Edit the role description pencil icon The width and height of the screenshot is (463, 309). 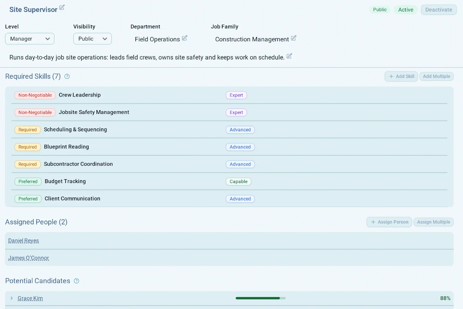[289, 56]
